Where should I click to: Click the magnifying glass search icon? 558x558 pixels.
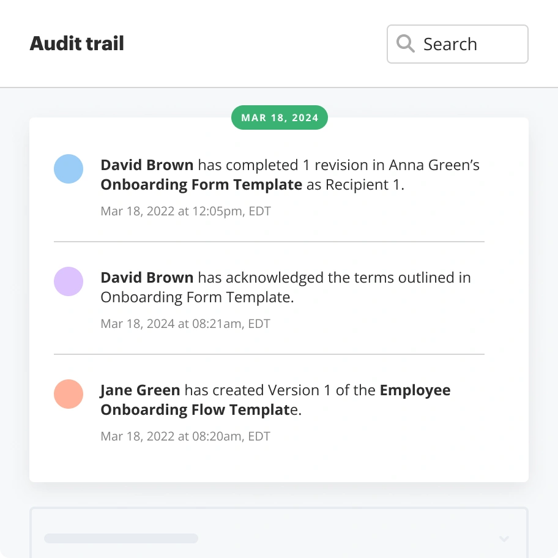(404, 43)
